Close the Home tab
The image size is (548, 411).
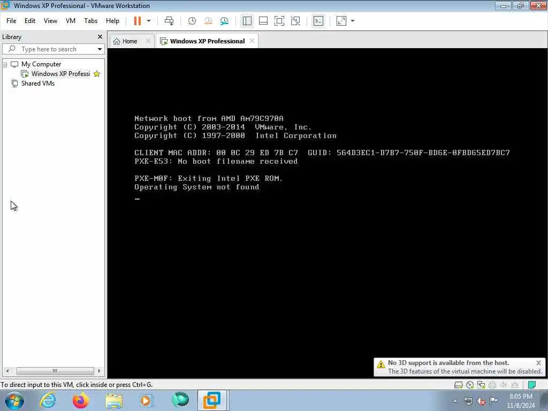(148, 41)
